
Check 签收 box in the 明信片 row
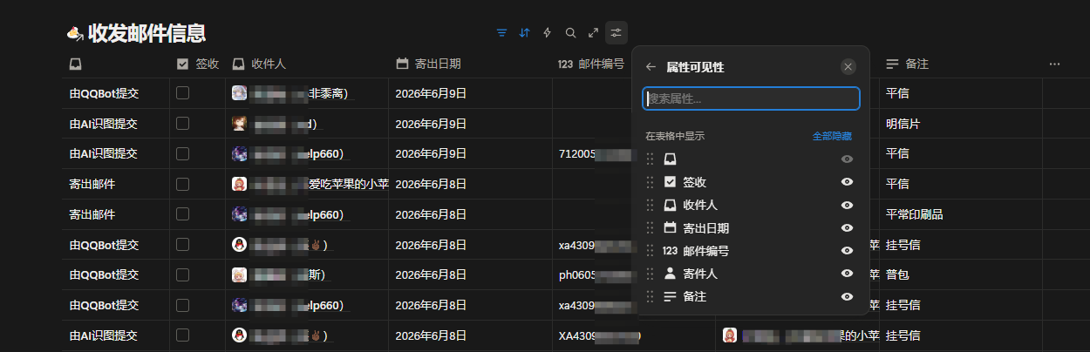click(x=182, y=123)
